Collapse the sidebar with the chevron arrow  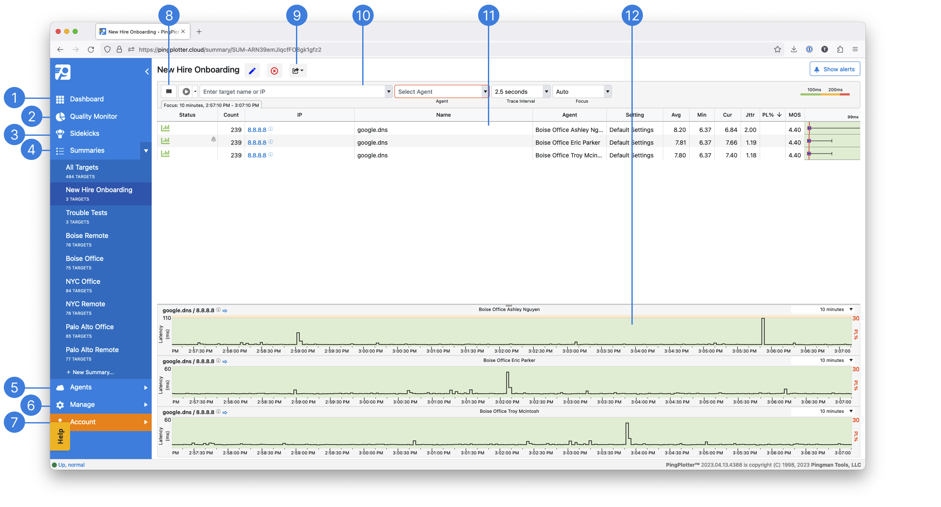pos(147,71)
